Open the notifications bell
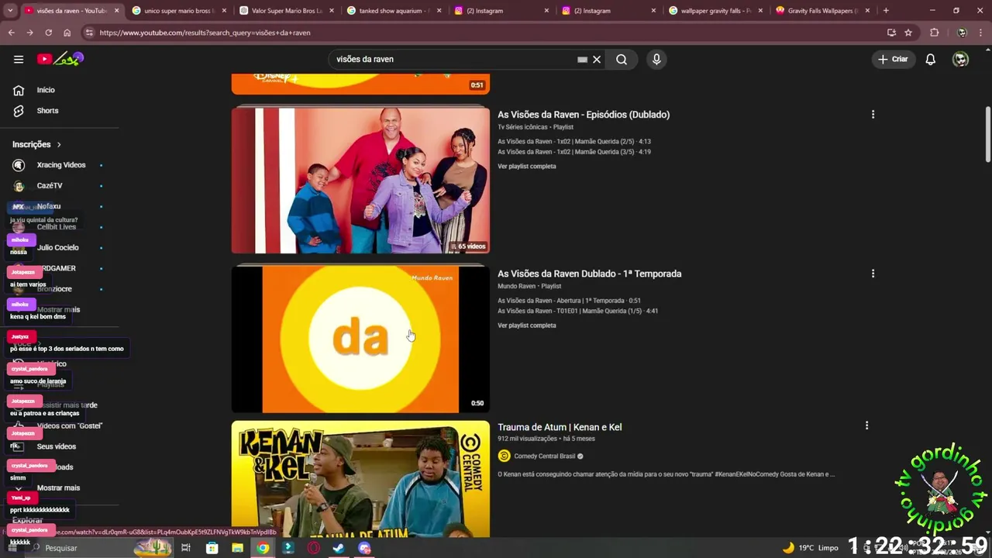 931,59
